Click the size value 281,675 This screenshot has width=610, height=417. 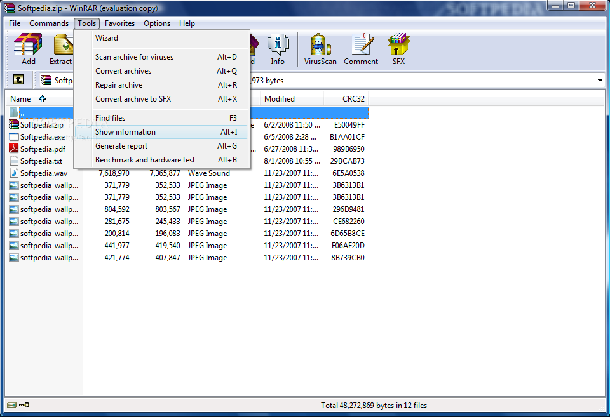pyautogui.click(x=117, y=222)
